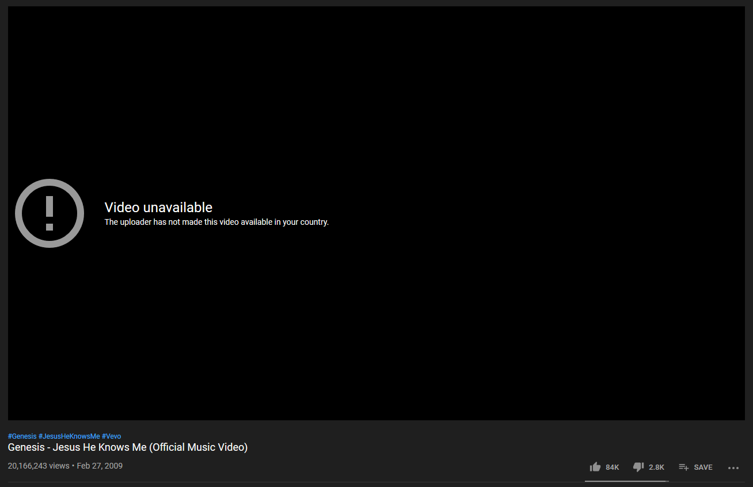Open the #Genesis hashtag link
Screen dimensions: 753x487
pyautogui.click(x=22, y=436)
